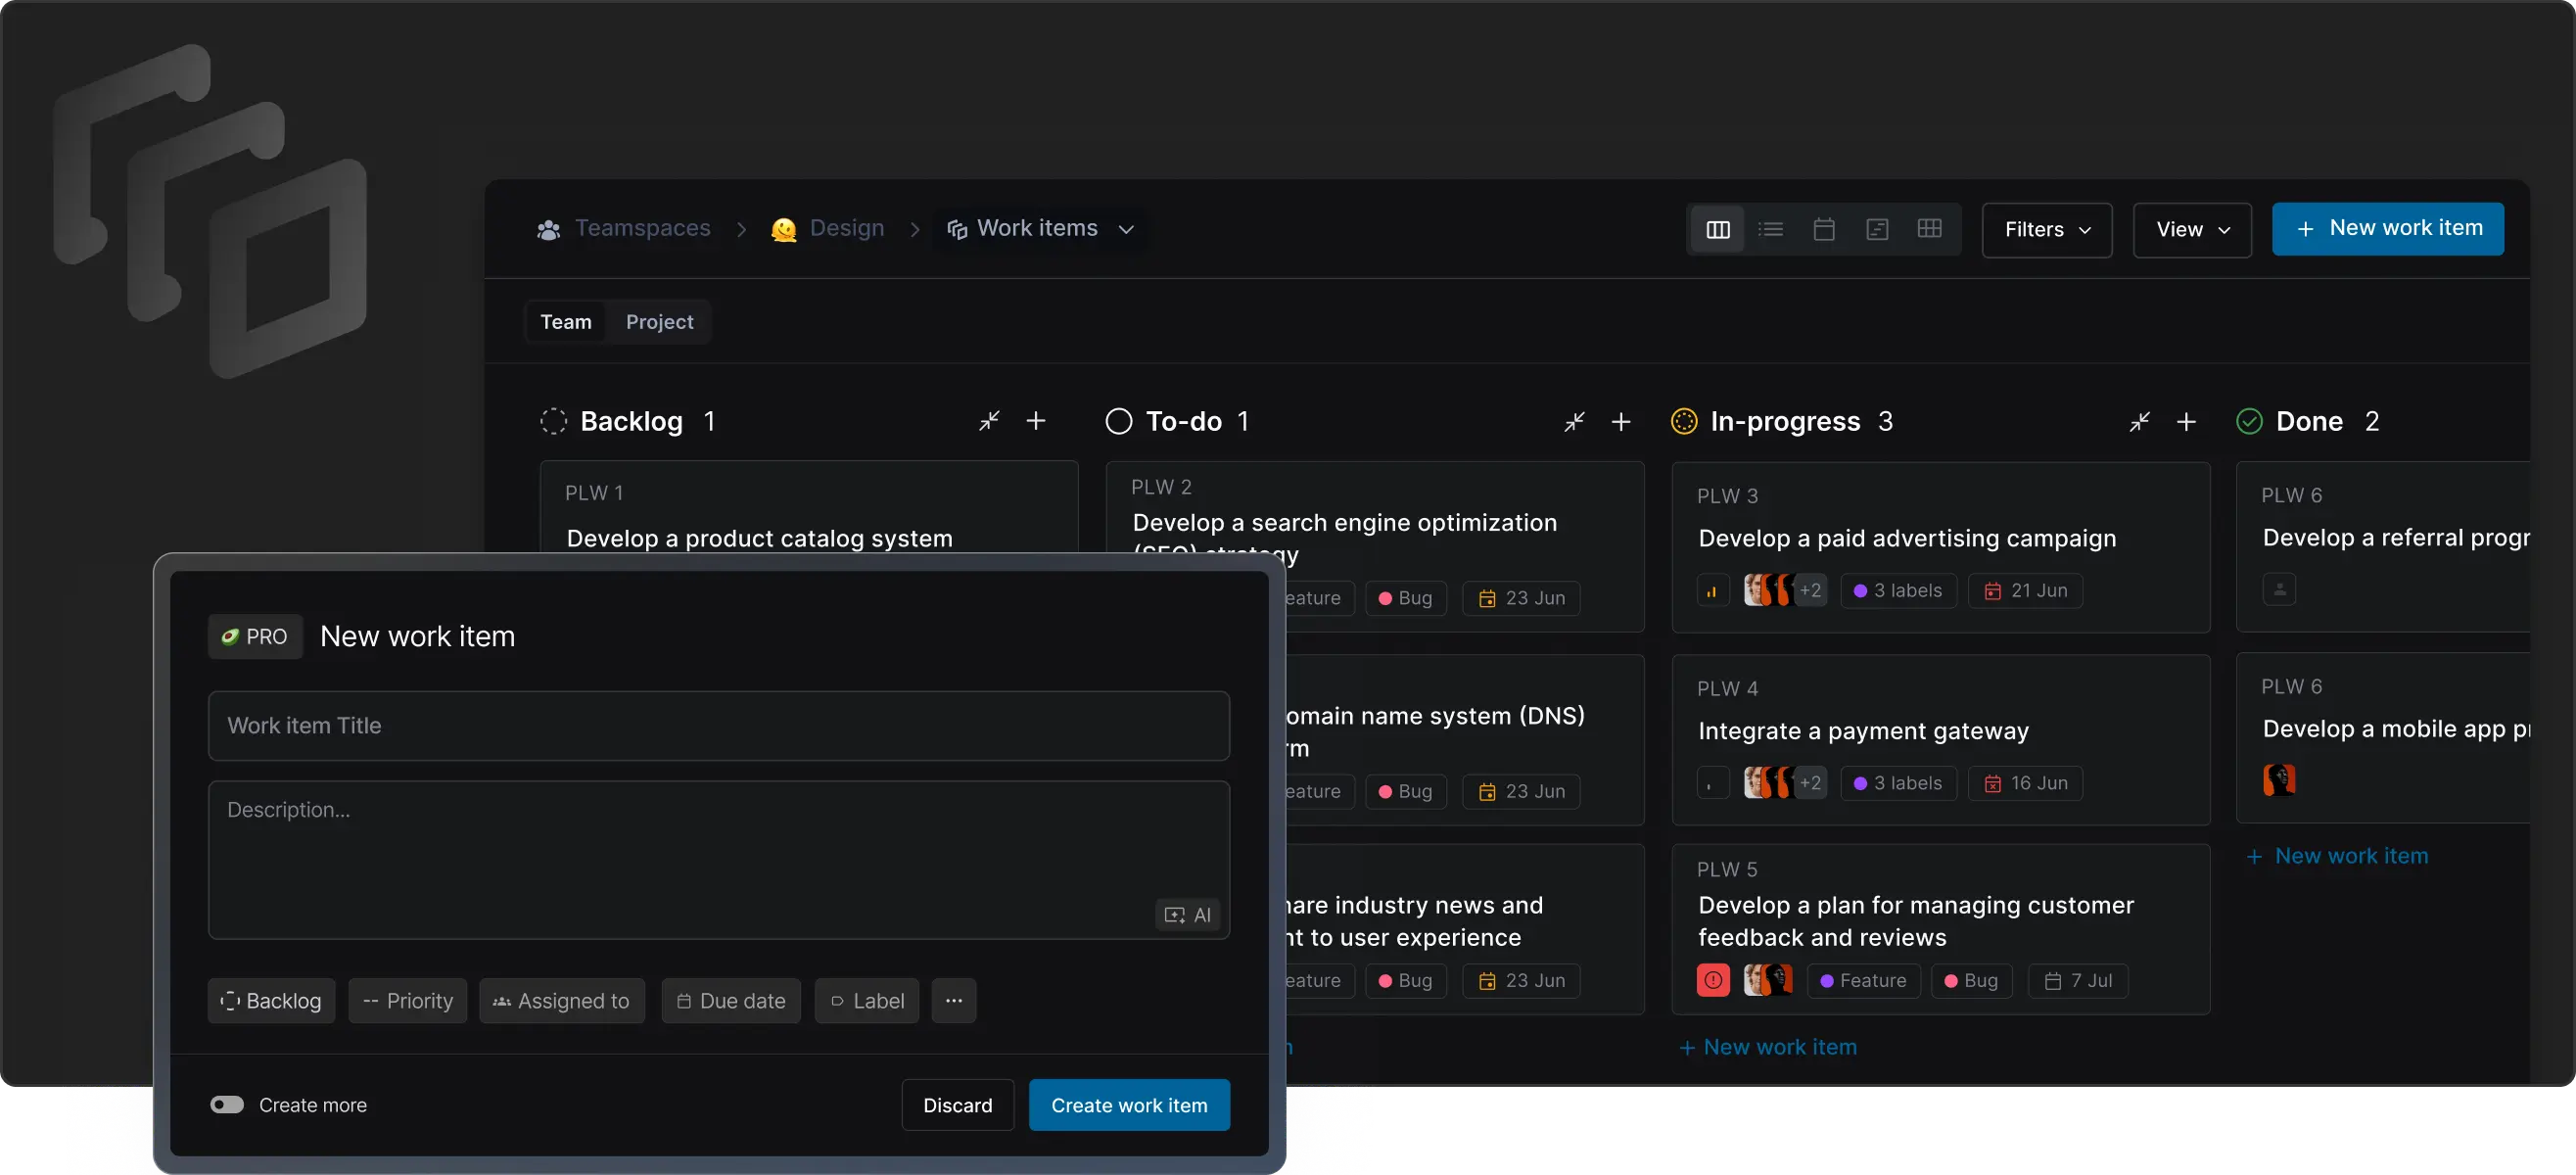Click the red urgent priority badge on PLW 5
The width and height of the screenshot is (2576, 1175).
pyautogui.click(x=1712, y=980)
